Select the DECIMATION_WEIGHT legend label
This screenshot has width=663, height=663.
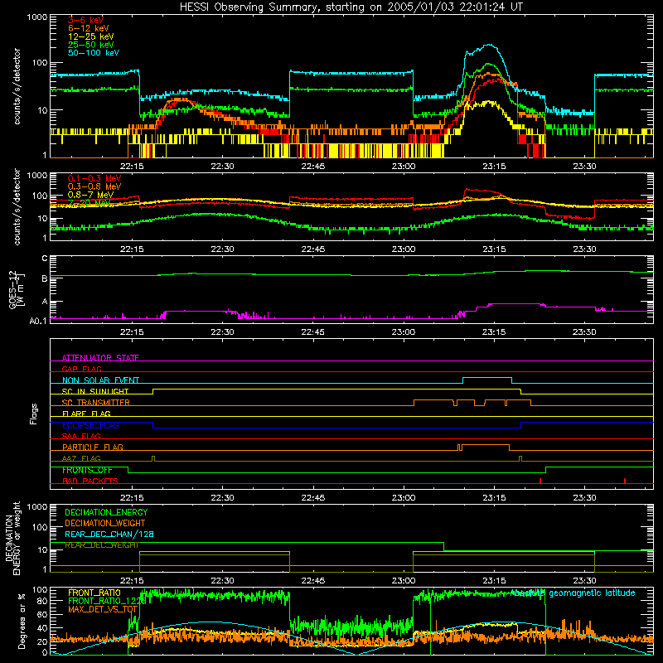(105, 523)
